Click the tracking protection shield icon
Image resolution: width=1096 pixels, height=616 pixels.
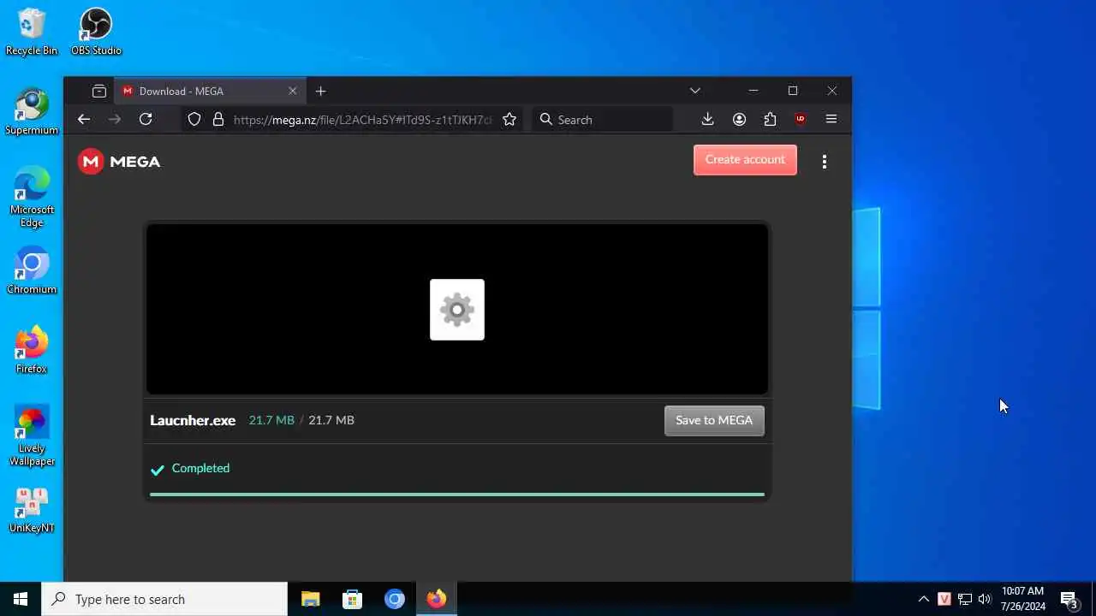(194, 120)
